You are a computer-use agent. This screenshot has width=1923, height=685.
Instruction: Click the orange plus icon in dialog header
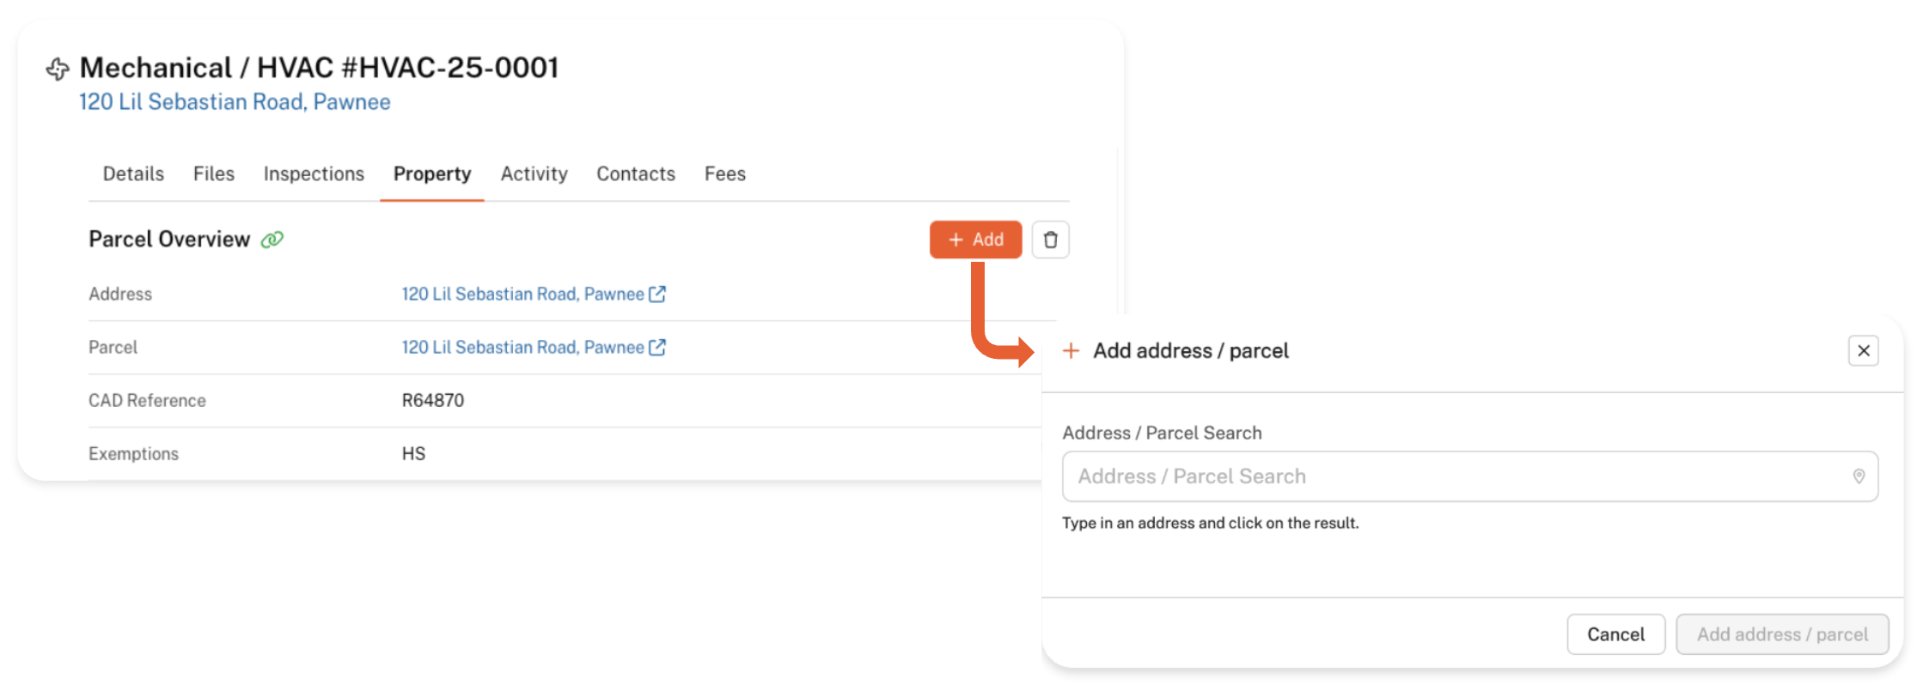coord(1071,350)
